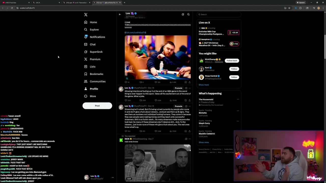Follow Kani account
326x183 pixels.
[234, 69]
